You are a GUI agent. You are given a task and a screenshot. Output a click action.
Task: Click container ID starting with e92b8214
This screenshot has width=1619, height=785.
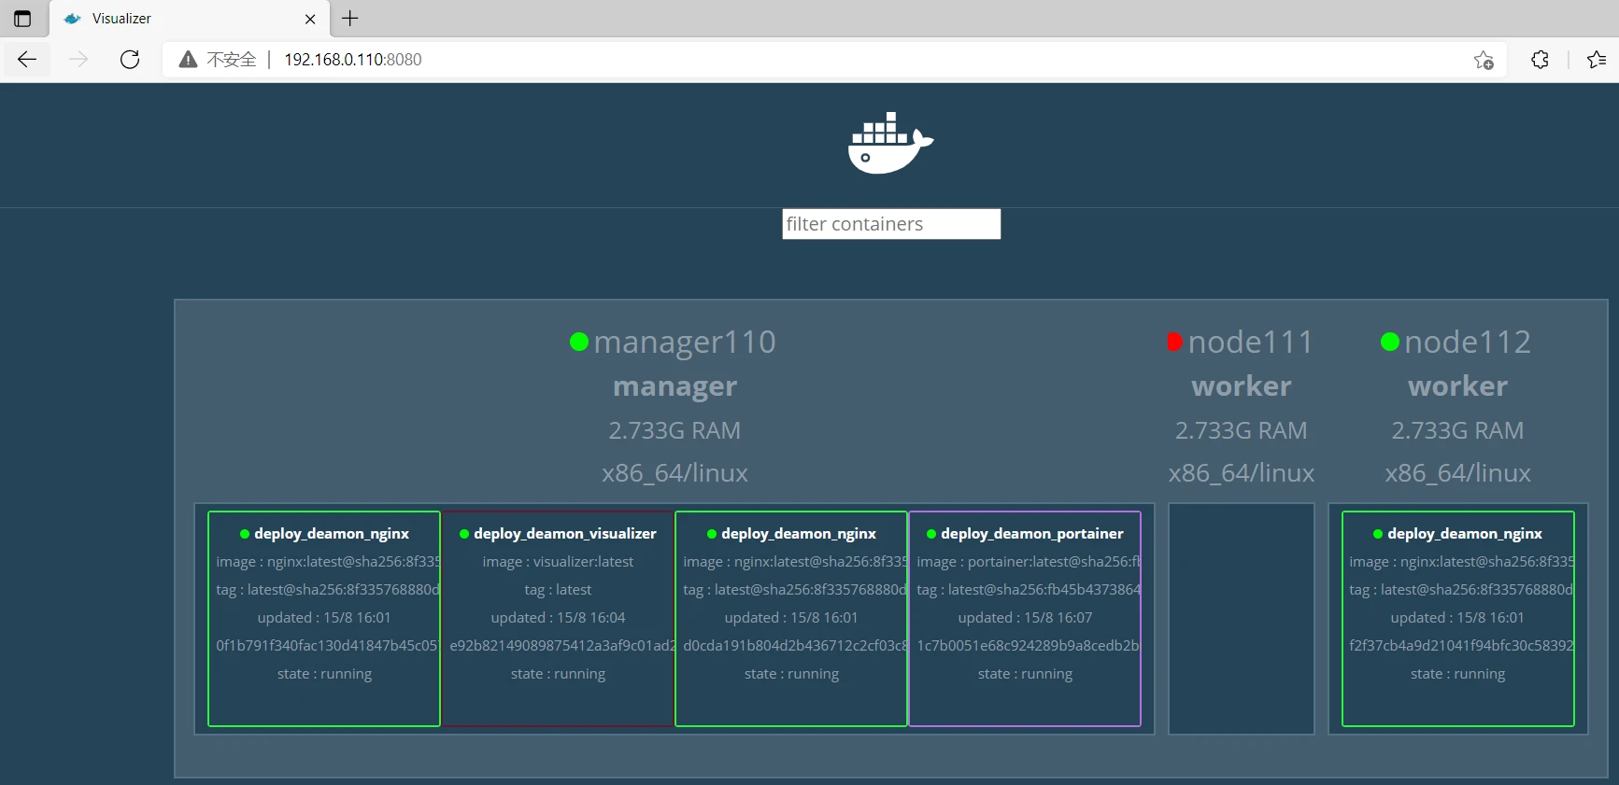[x=562, y=646]
